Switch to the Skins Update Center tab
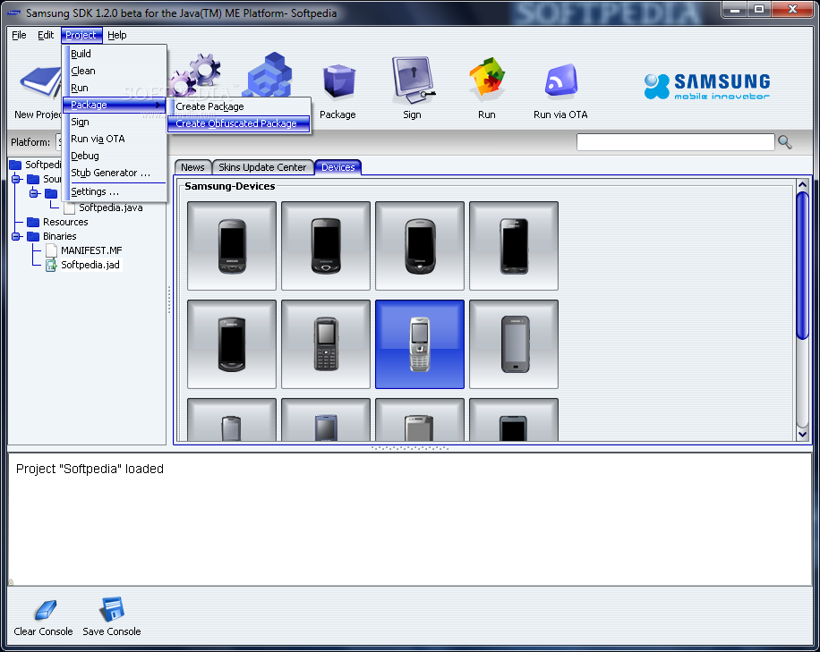Viewport: 820px width, 652px height. click(x=262, y=167)
